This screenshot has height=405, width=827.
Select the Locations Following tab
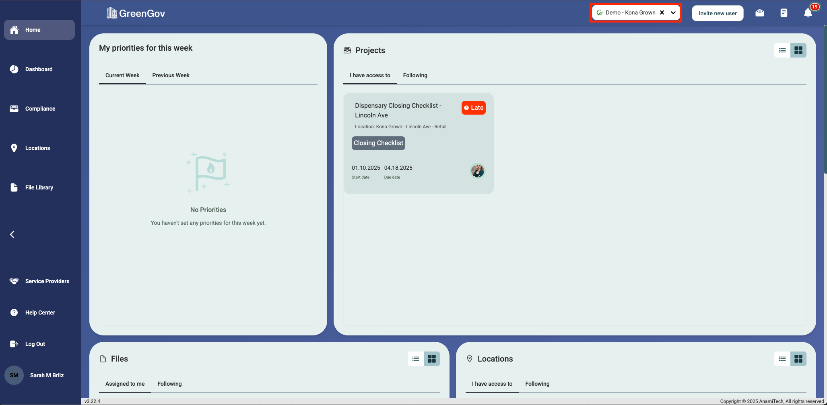(x=537, y=384)
